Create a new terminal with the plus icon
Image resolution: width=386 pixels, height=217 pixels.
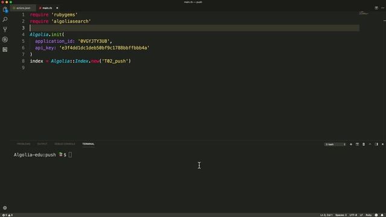pyautogui.click(x=351, y=144)
